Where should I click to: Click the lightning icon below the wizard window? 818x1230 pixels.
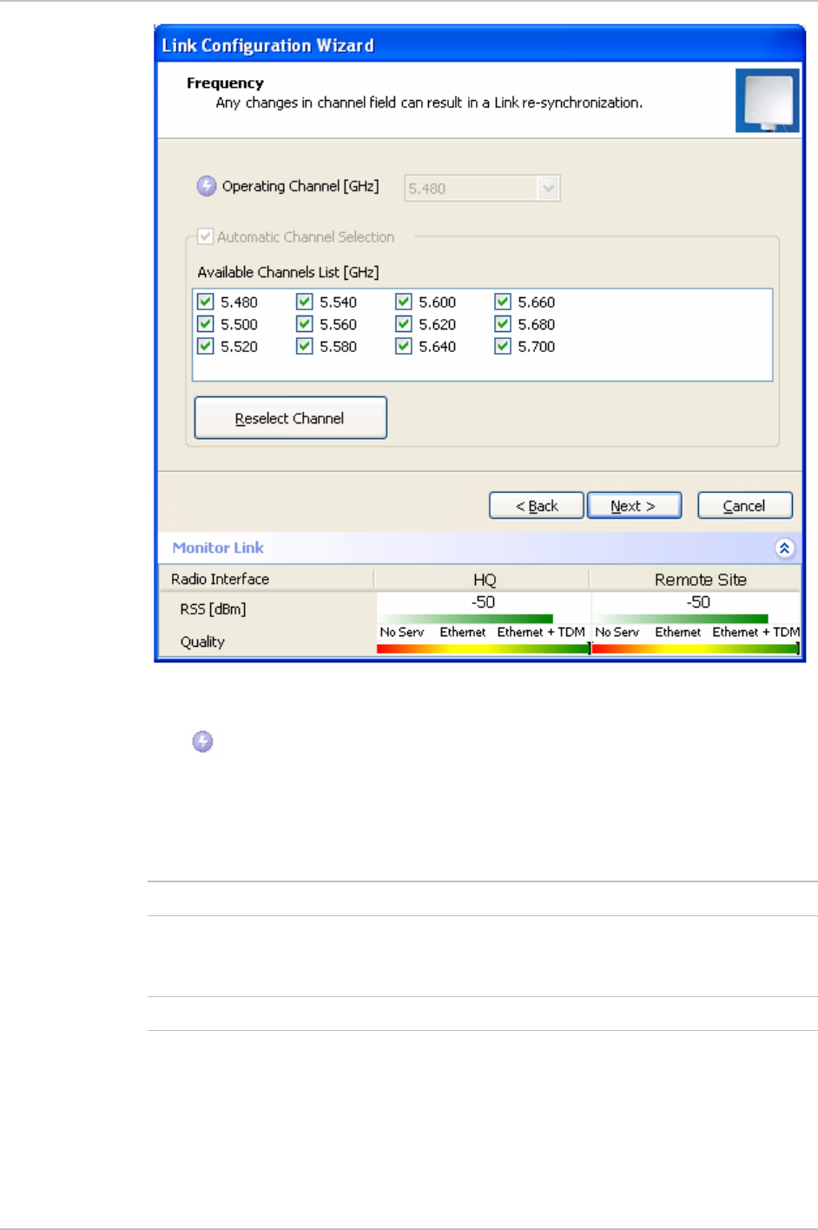(x=202, y=741)
